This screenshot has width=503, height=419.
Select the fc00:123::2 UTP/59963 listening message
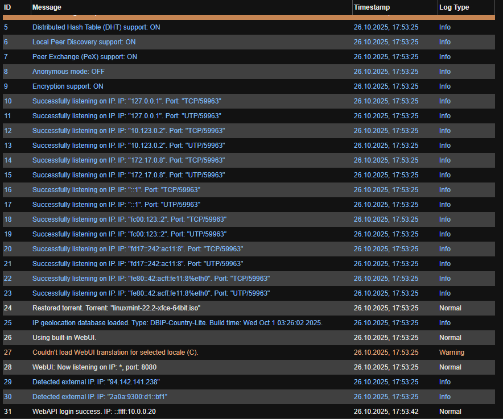tap(130, 234)
